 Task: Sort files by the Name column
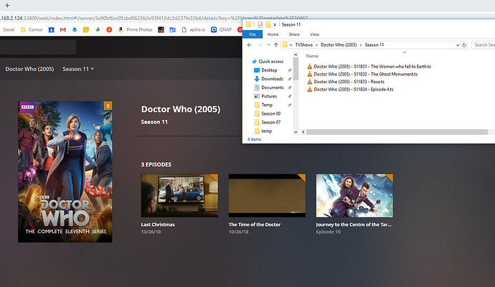[312, 56]
